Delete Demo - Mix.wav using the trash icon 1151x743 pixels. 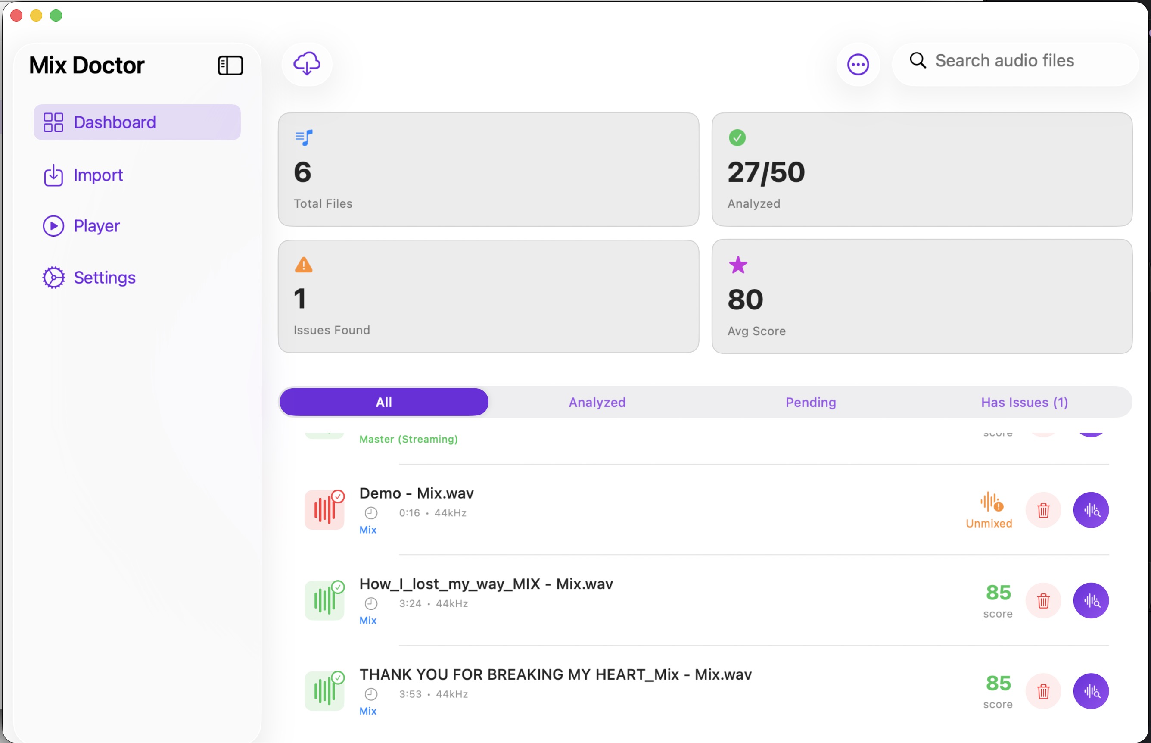click(x=1043, y=510)
